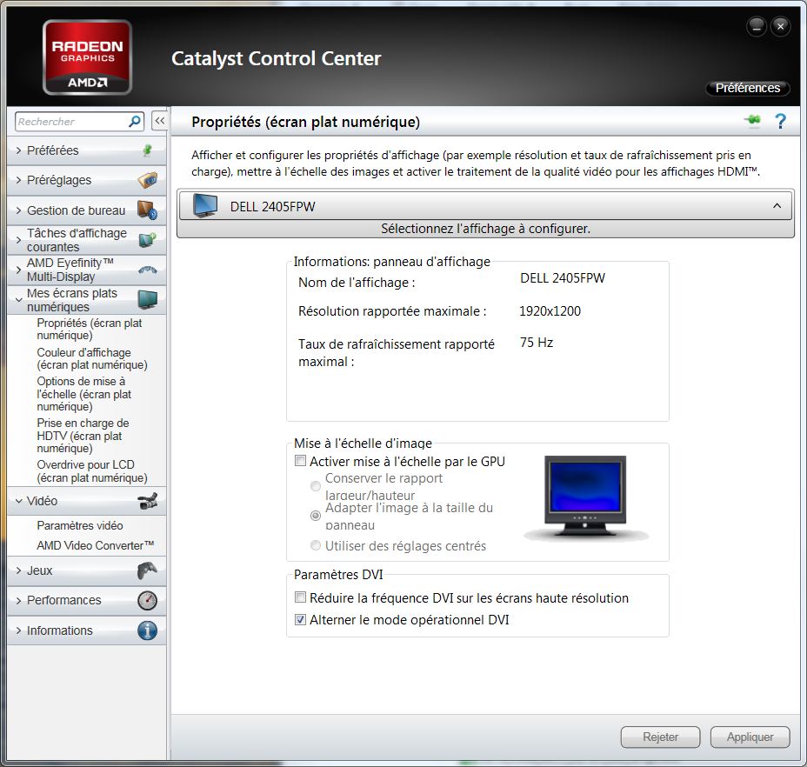Expand the Performances section
Screen dimensions: 807x767
click(x=18, y=600)
